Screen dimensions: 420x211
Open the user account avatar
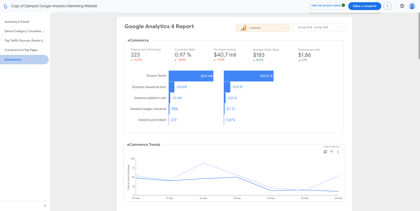pyautogui.click(x=412, y=6)
